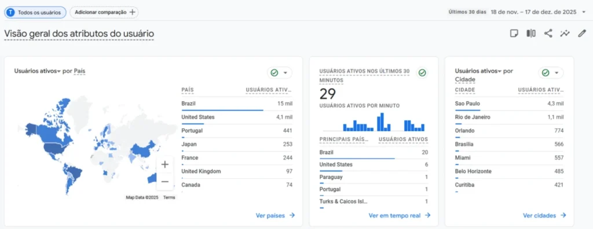This screenshot has width=593, height=229.
Task: Click the T avatar in Todos os usuários chip
Action: 10,12
